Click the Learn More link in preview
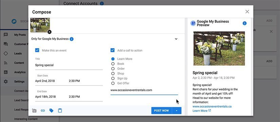 (200, 111)
